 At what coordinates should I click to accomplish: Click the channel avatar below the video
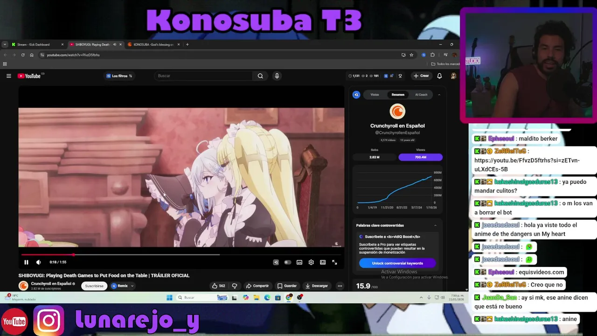23,286
